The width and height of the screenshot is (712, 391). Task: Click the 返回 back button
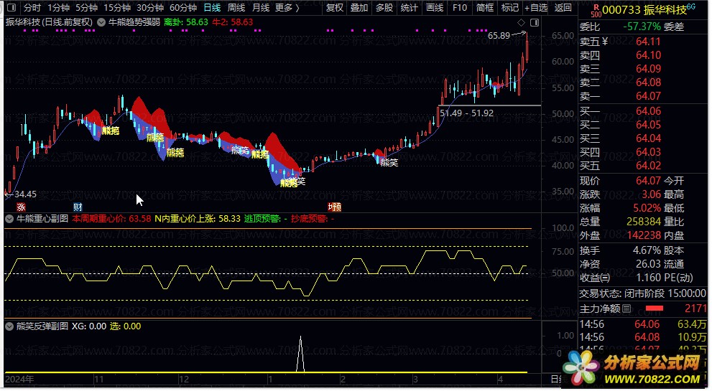pyautogui.click(x=563, y=8)
